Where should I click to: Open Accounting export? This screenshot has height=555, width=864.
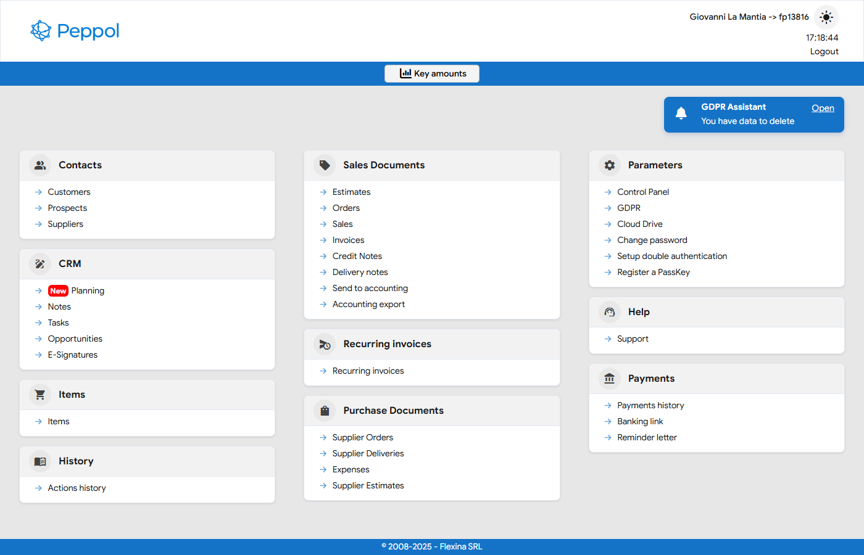[x=368, y=304]
